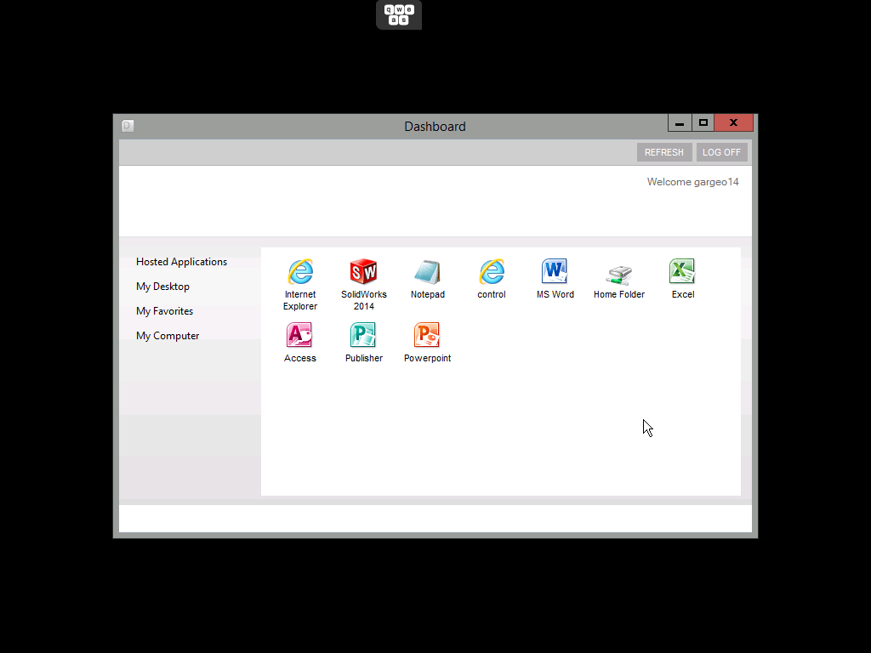Open the Powerpoint application icon
This screenshot has height=653, width=871.
[427, 335]
